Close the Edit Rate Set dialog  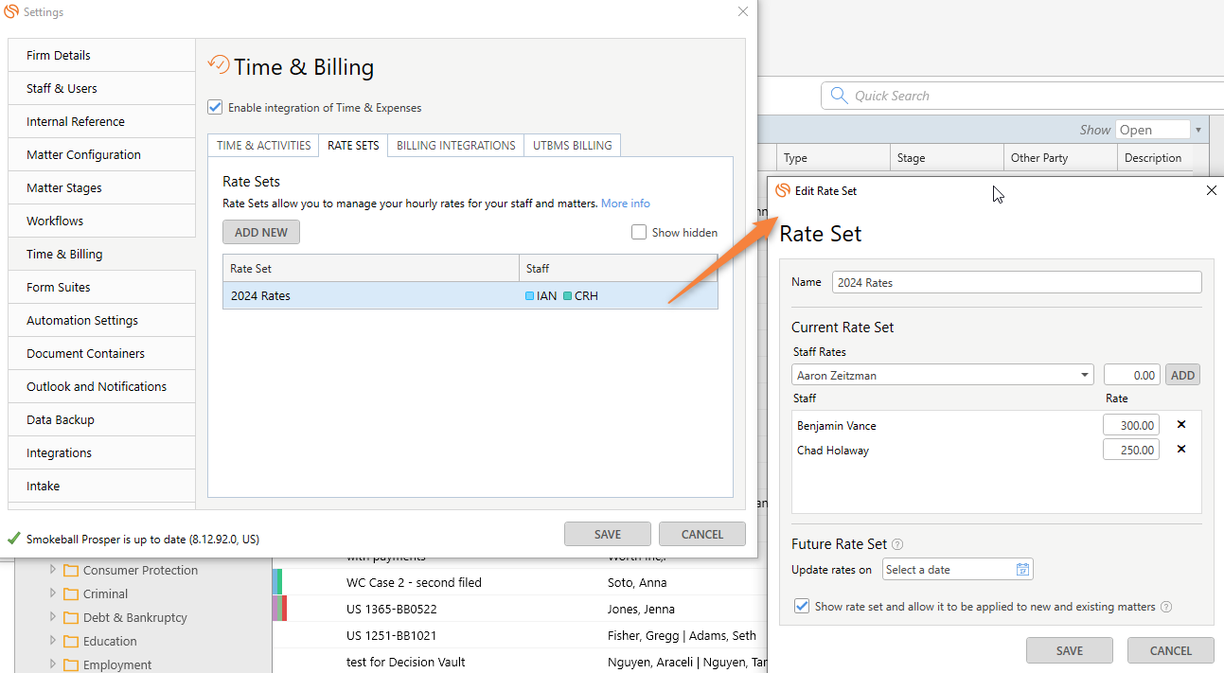1212,190
